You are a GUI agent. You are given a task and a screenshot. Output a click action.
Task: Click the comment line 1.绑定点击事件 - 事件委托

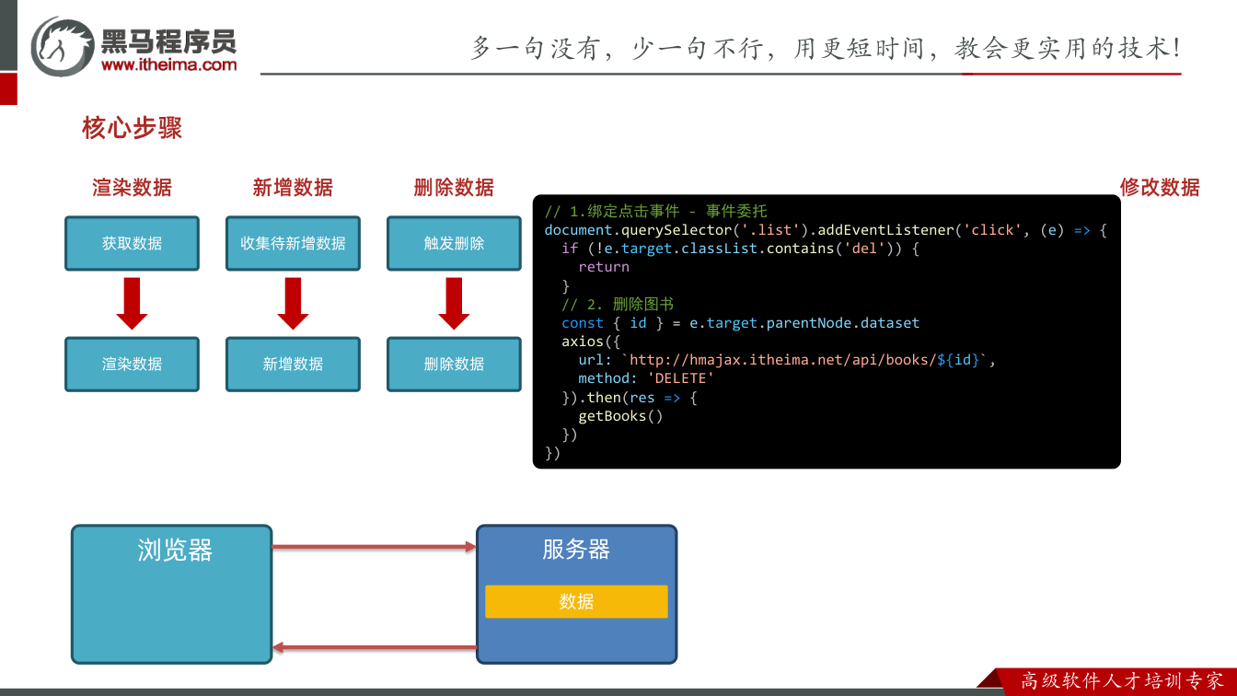655,212
